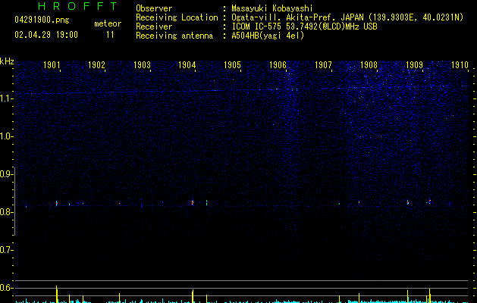Screen dimensions: 477x303
Task: Click the 1.0 frequency axis label
Action: coord(6,136)
